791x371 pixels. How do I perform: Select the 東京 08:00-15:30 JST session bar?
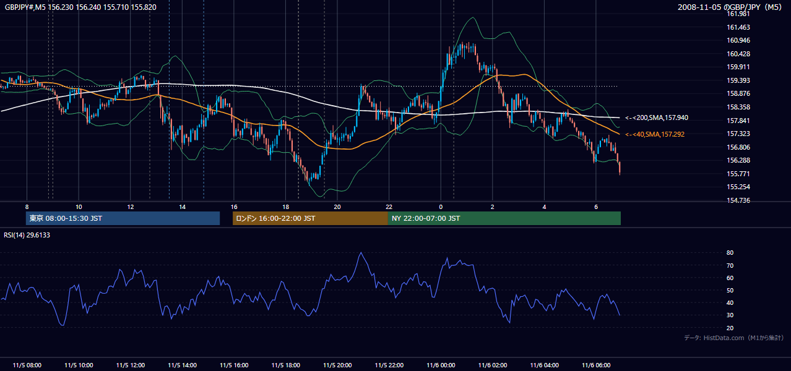(123, 218)
